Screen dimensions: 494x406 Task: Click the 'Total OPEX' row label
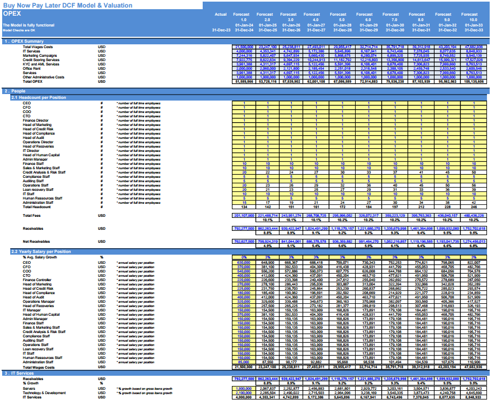pos(32,81)
